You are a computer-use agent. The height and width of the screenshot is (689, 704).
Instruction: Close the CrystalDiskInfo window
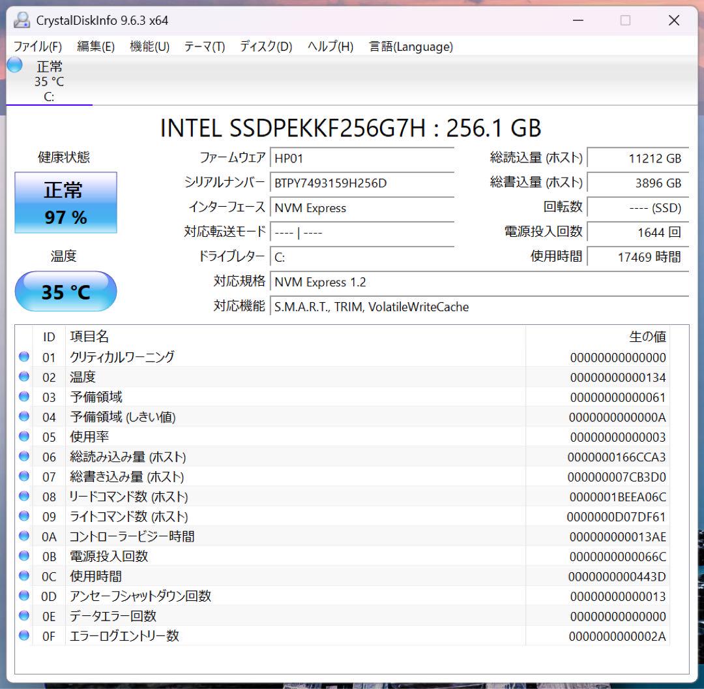(x=674, y=20)
